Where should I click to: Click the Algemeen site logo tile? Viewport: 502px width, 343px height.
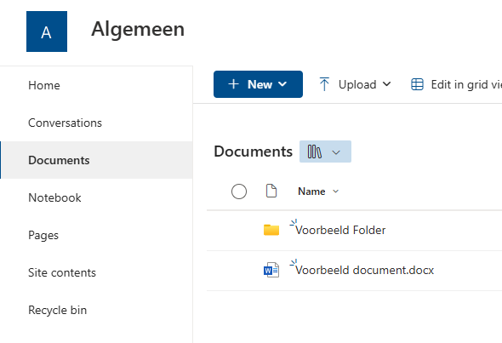click(47, 31)
